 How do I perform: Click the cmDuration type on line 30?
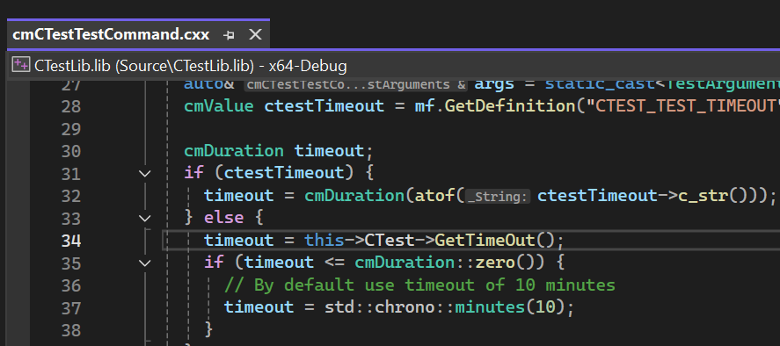(234, 151)
